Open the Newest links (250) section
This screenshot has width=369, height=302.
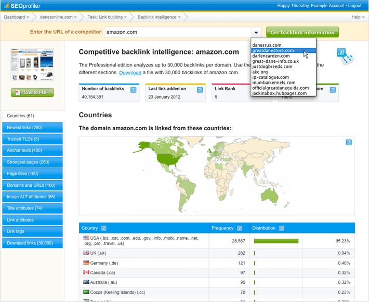click(x=32, y=128)
